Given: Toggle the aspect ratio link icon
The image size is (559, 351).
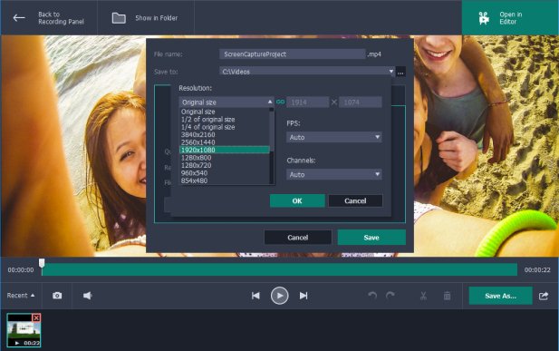Looking at the screenshot, I should point(281,102).
